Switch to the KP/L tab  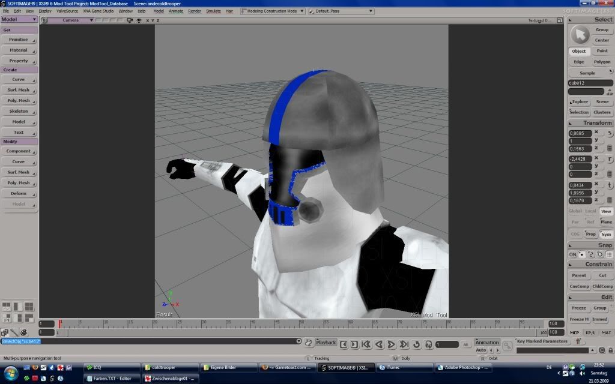point(590,332)
